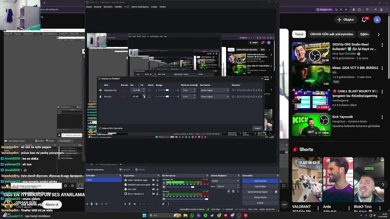This screenshot has width=390, height=219.
Task: Remove source using Kaynaklar trash icon
Action: [x=129, y=204]
